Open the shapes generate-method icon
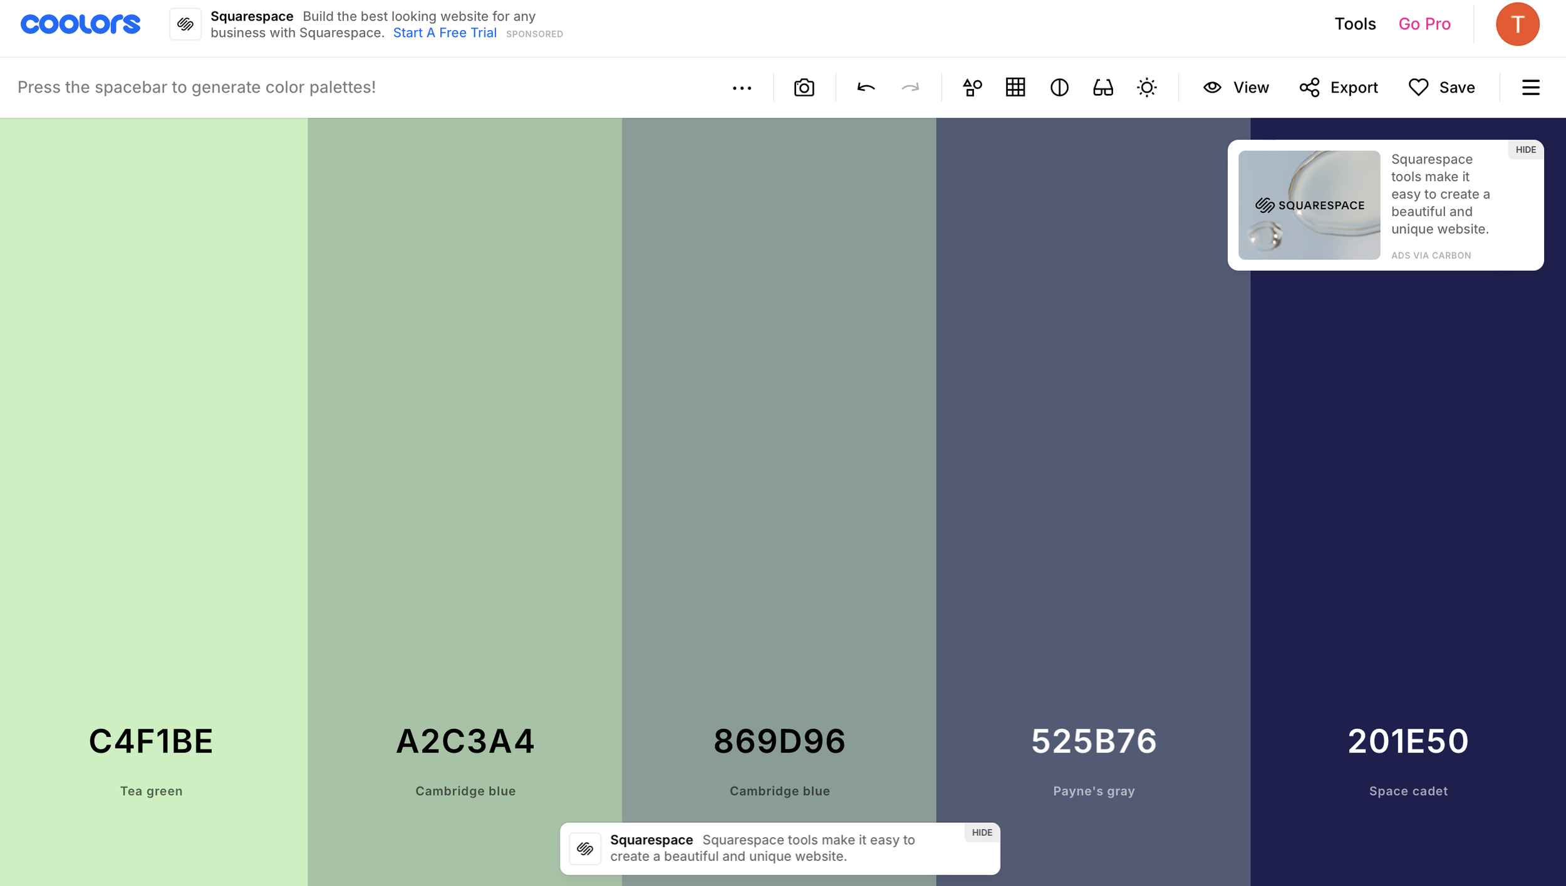Viewport: 1566px width, 886px height. (972, 88)
